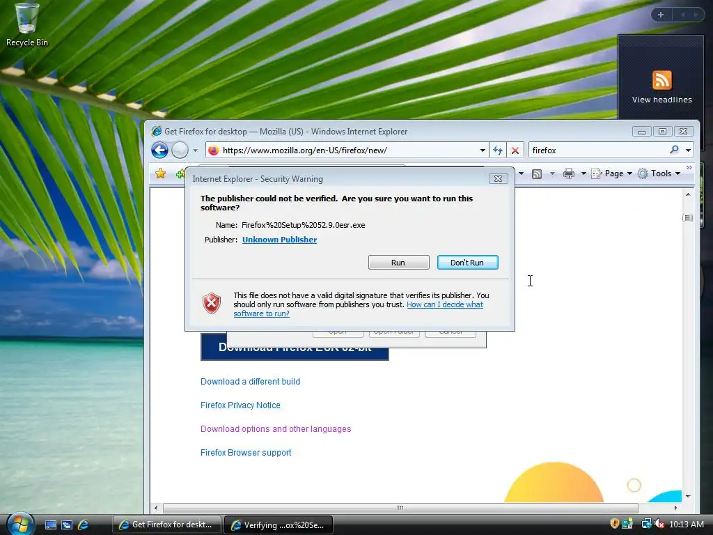
Task: Open 'How can I decide what software' link
Action: (x=359, y=309)
